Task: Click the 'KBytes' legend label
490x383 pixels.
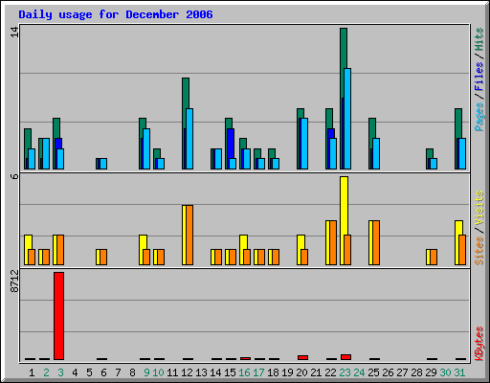Action: 479,344
